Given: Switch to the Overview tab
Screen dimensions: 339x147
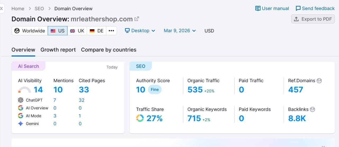Looking at the screenshot, I should click(23, 50).
